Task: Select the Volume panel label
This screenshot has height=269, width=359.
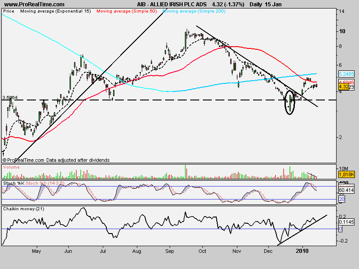Action: click(12, 167)
